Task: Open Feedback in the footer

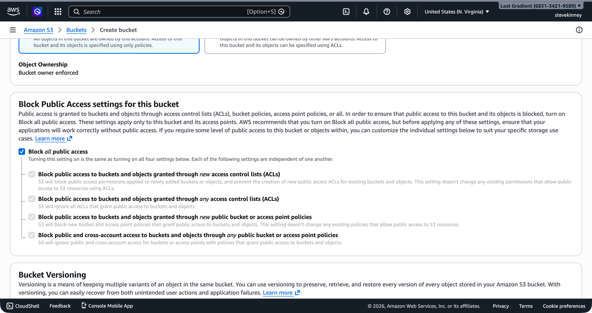Action: point(60,306)
